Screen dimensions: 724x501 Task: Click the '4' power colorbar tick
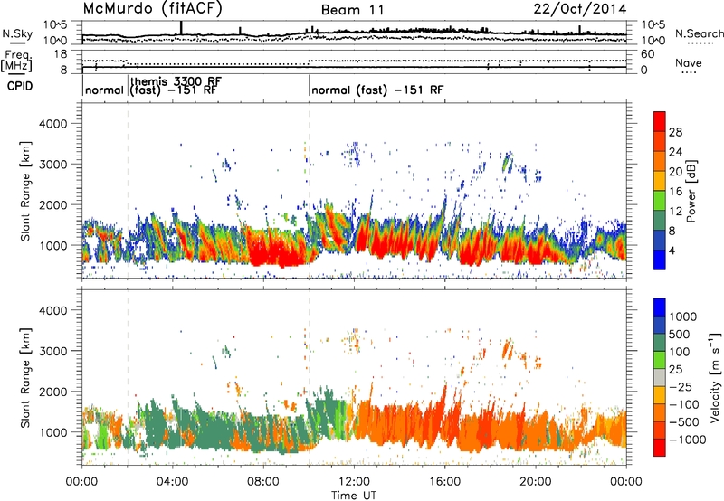pos(672,250)
